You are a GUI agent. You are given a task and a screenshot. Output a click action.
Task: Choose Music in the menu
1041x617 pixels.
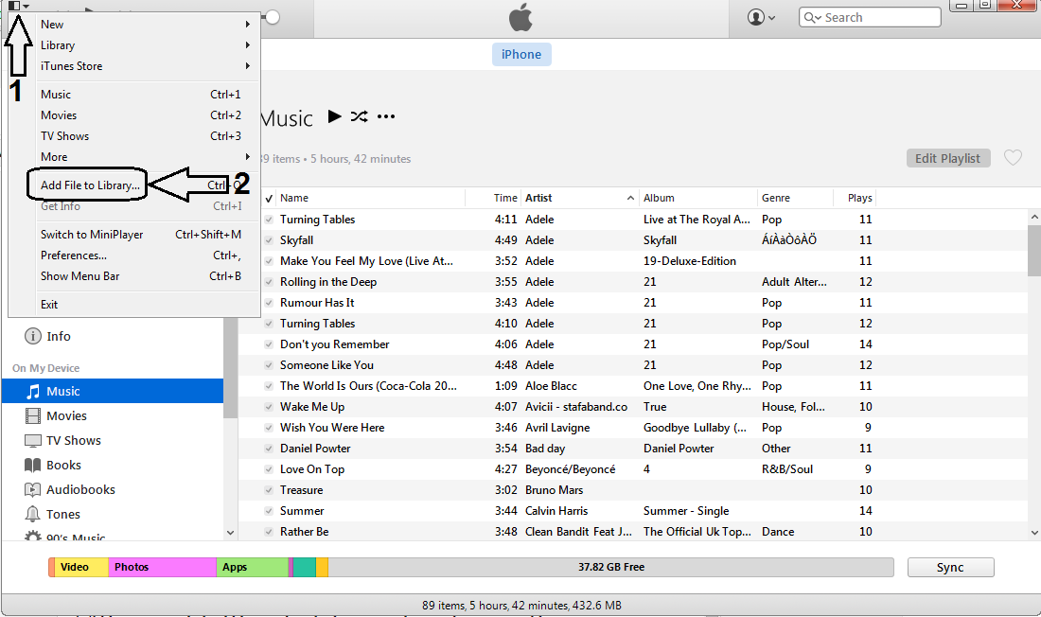click(147, 95)
